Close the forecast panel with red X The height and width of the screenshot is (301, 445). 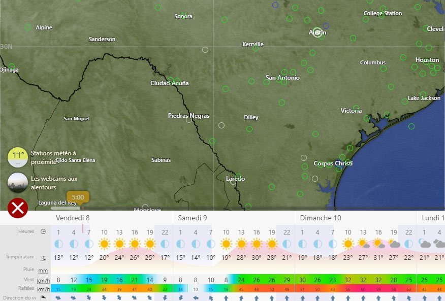tap(18, 208)
